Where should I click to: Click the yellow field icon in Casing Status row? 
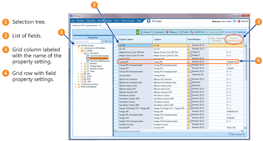(188, 75)
